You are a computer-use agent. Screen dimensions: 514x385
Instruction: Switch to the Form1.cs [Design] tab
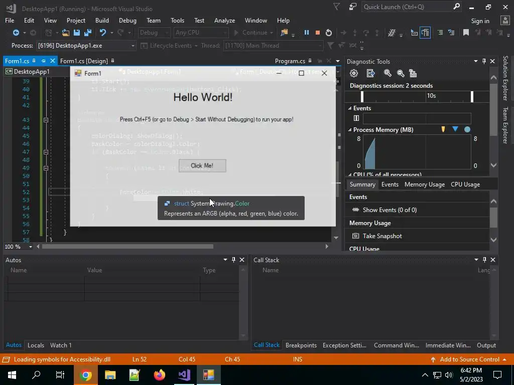pos(84,61)
